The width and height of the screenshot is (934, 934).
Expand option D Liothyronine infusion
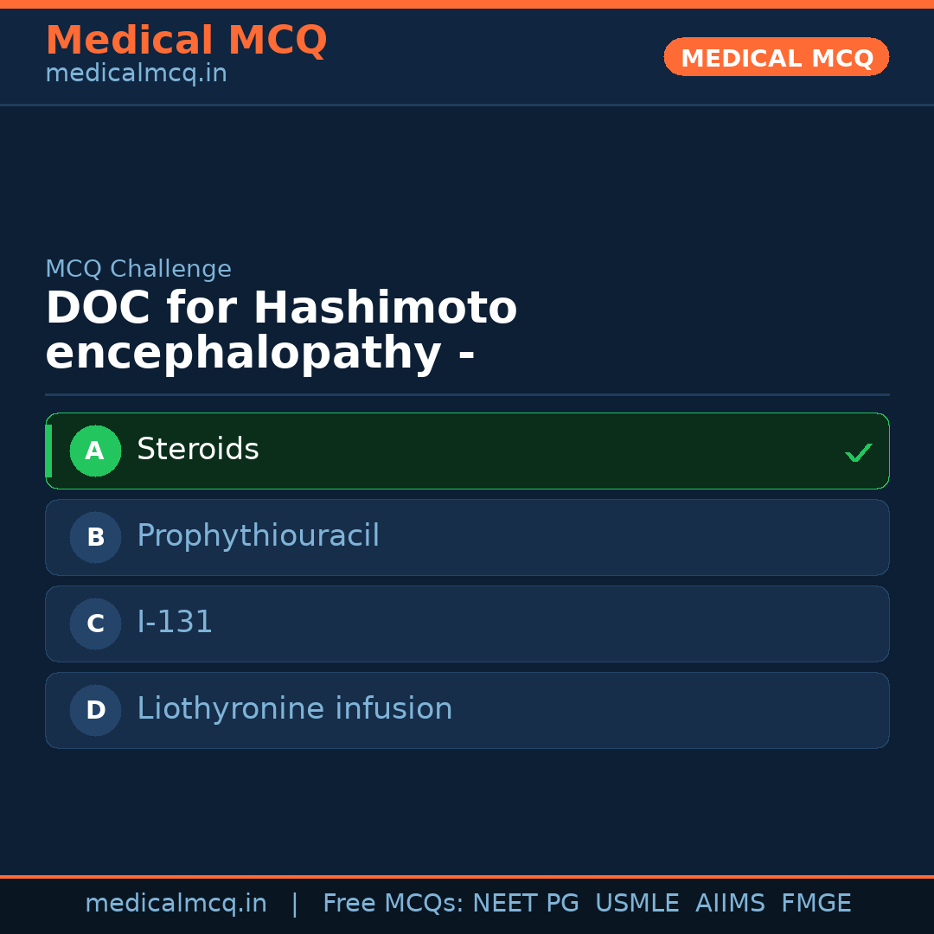click(x=467, y=710)
